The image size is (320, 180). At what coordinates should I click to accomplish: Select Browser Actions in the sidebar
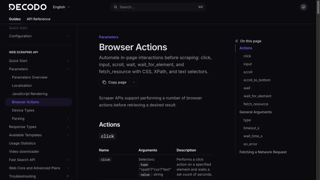click(x=38, y=102)
